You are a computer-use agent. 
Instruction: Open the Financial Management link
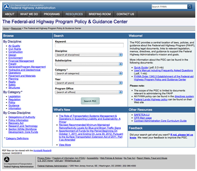pos(21,61)
